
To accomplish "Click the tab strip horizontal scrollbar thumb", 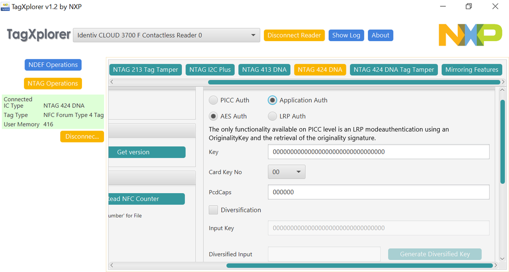I will (x=354, y=82).
